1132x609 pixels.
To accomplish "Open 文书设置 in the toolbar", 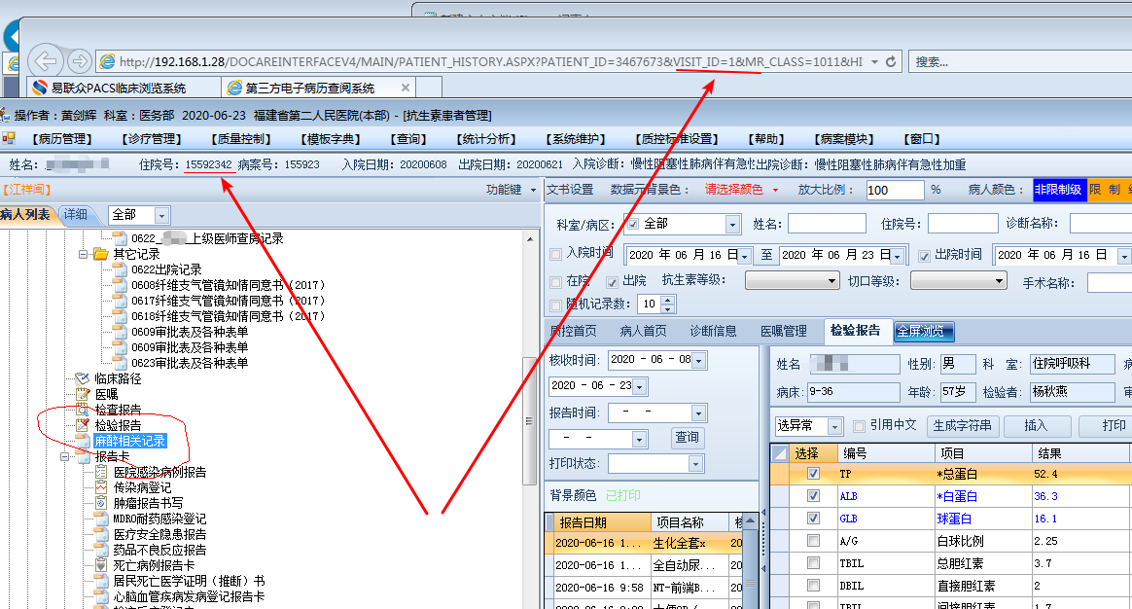I will point(570,190).
